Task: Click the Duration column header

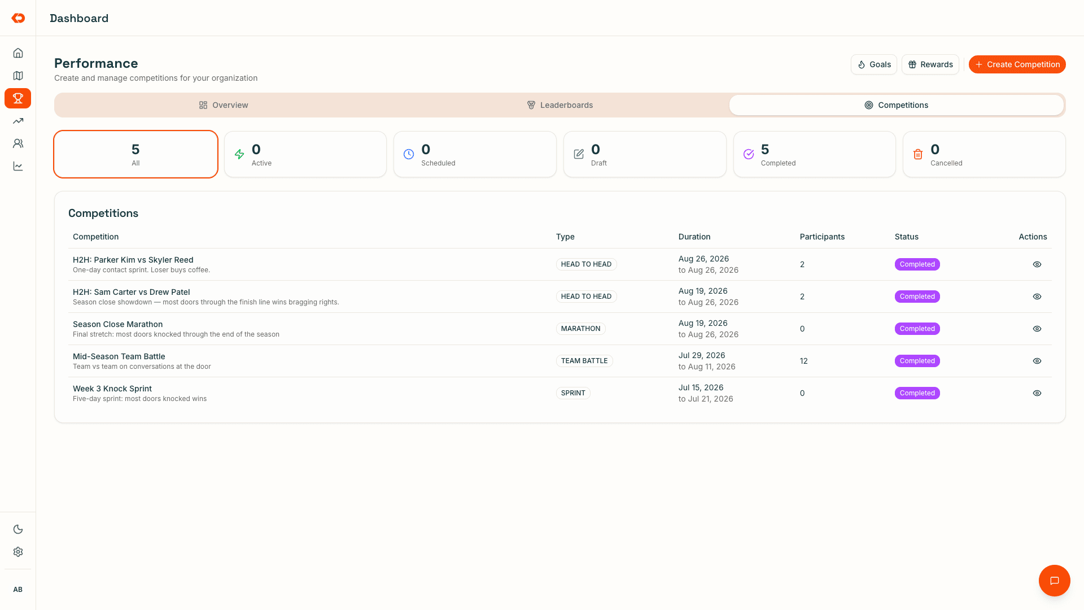Action: (694, 237)
